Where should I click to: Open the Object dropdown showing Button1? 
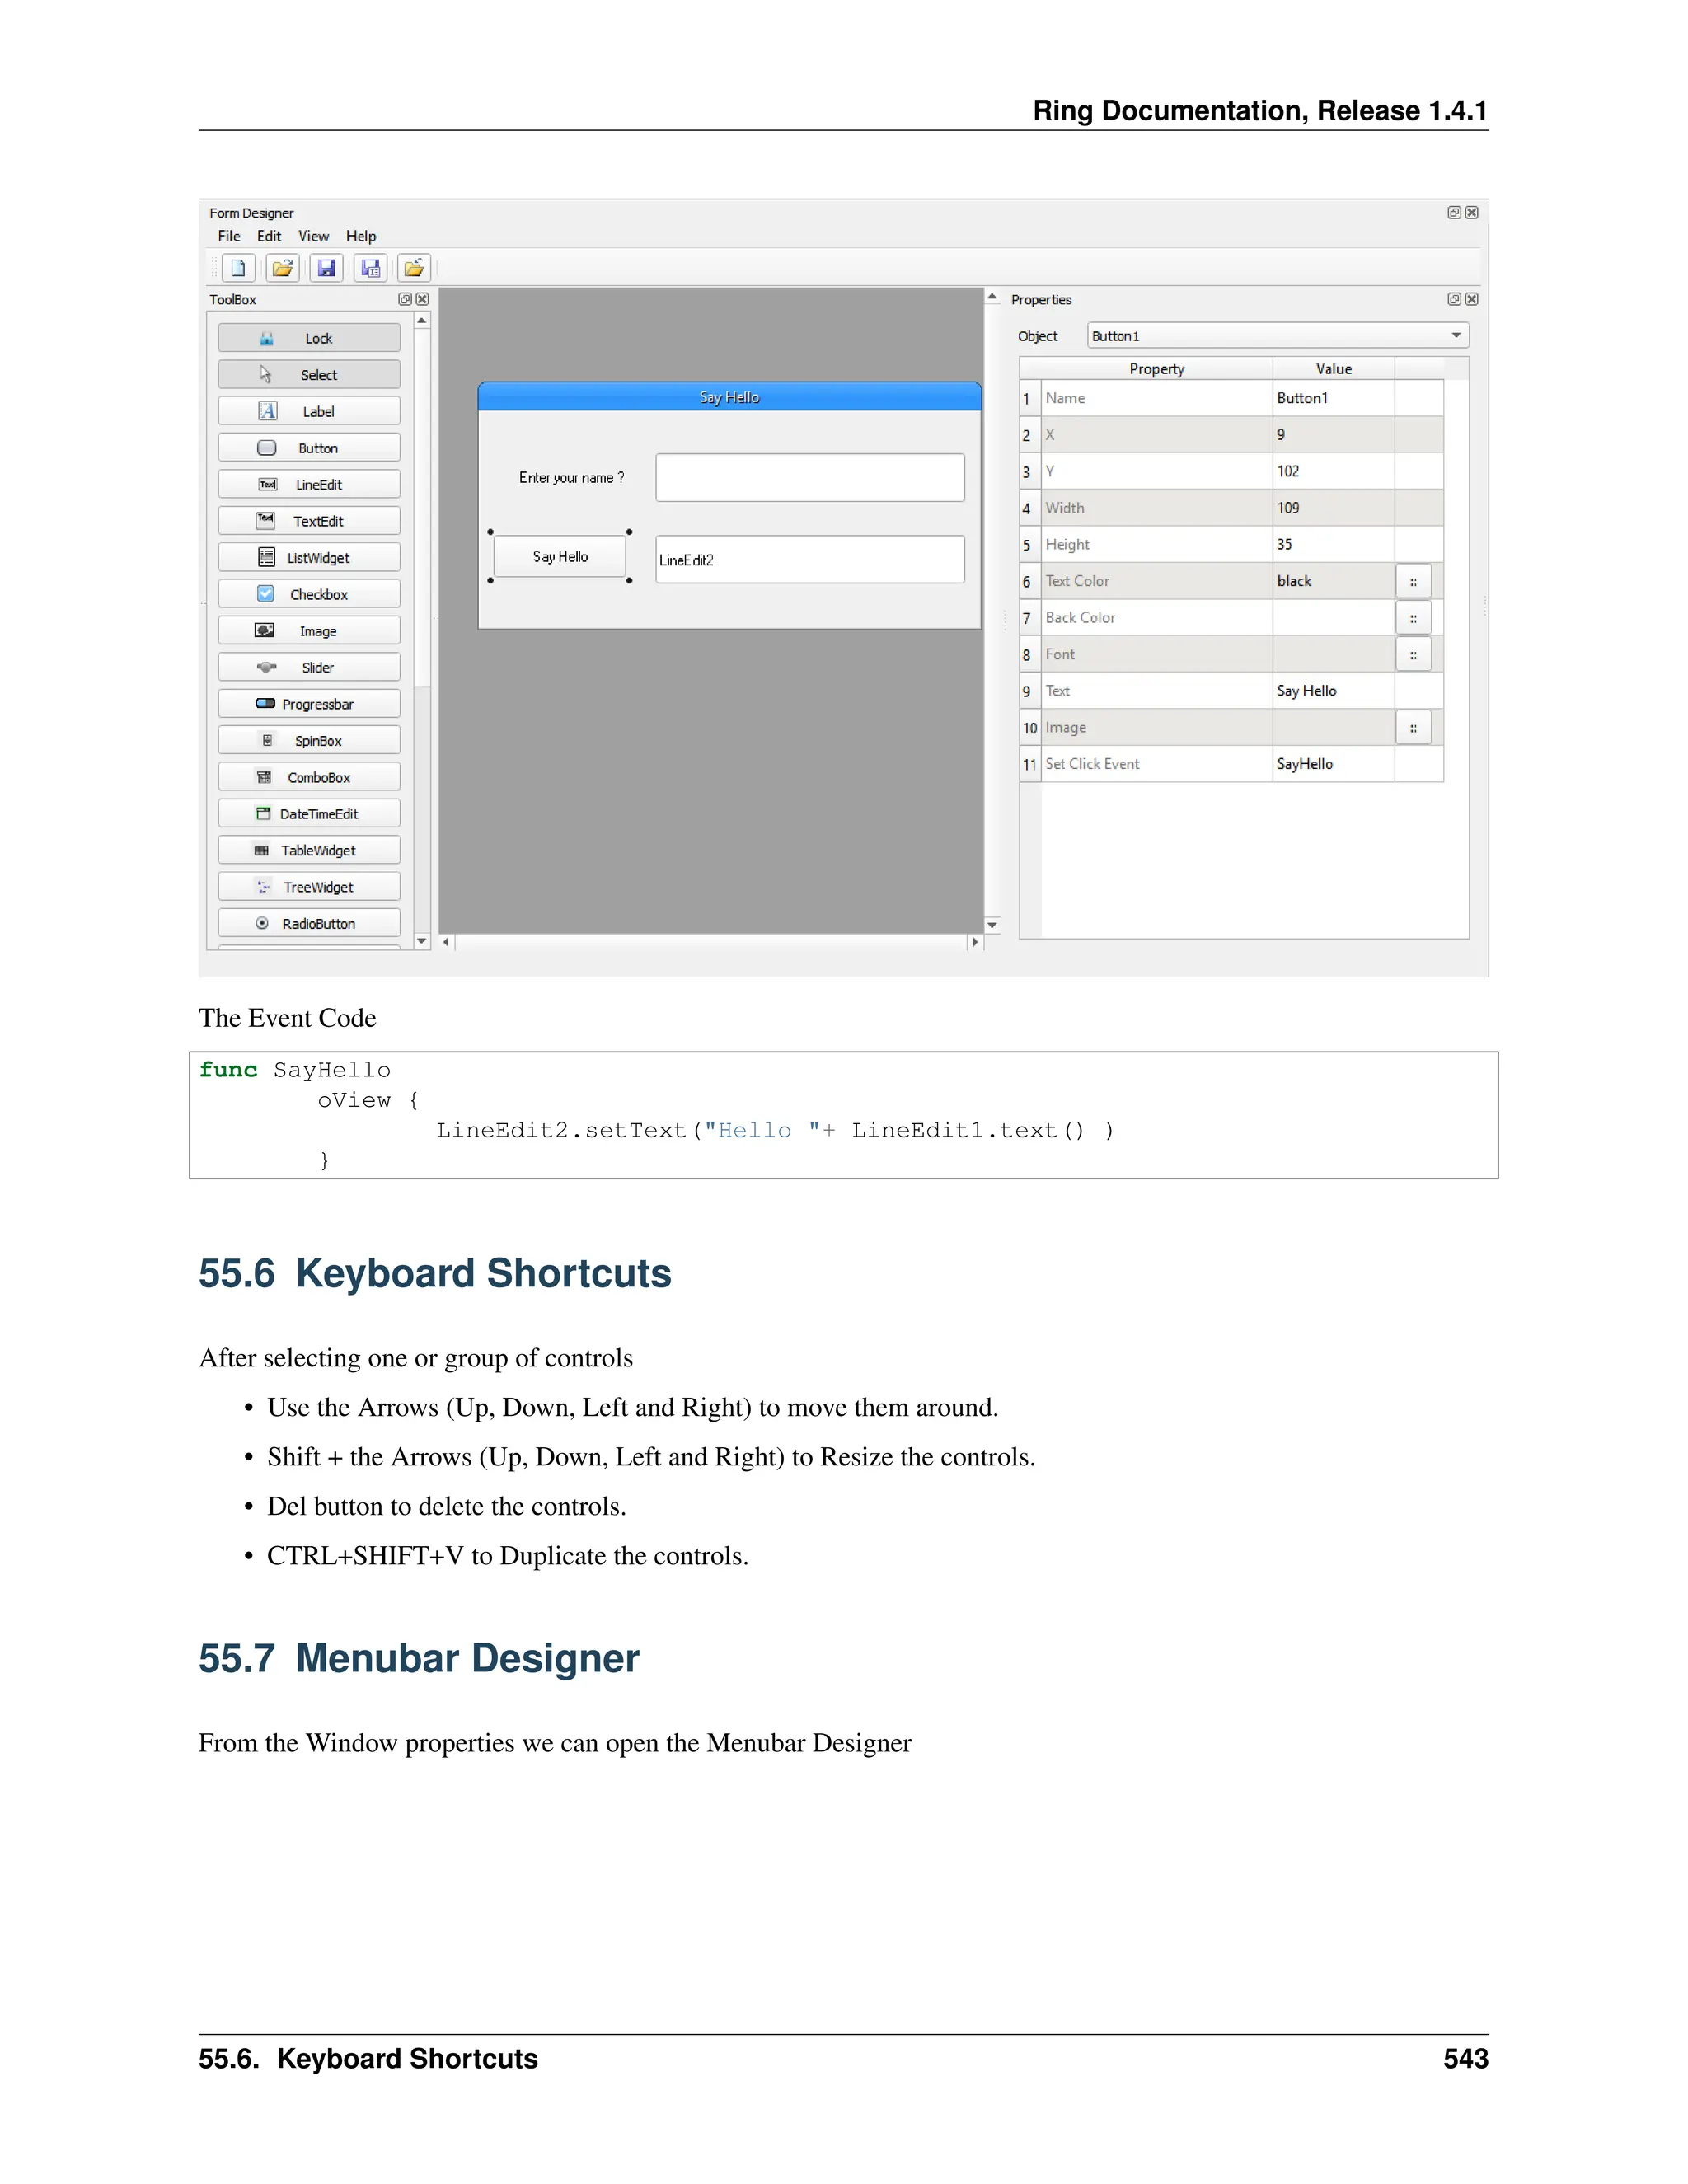pyautogui.click(x=1277, y=336)
